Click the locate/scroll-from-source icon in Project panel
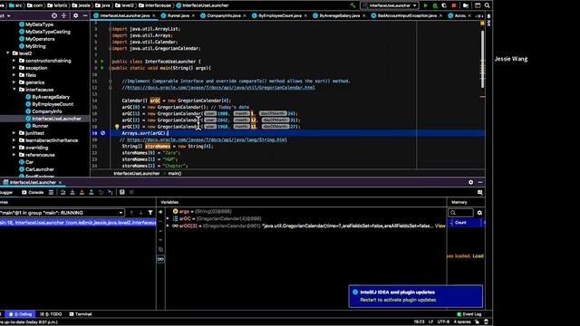 [54, 15]
